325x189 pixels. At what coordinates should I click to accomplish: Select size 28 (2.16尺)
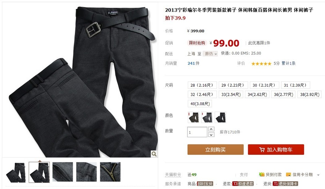click(x=202, y=85)
